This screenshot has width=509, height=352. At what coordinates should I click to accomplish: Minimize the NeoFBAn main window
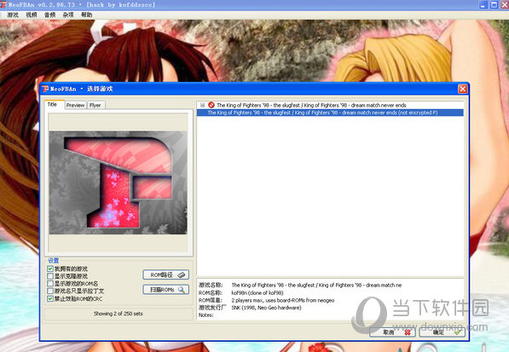[x=483, y=5]
